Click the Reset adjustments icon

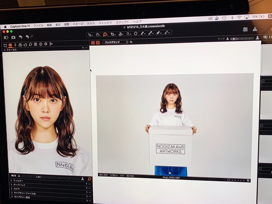(x=20, y=37)
